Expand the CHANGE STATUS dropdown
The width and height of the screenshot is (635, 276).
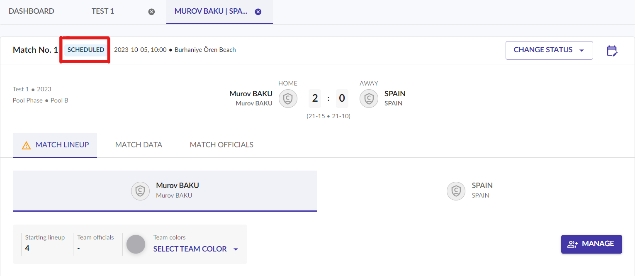pyautogui.click(x=549, y=50)
